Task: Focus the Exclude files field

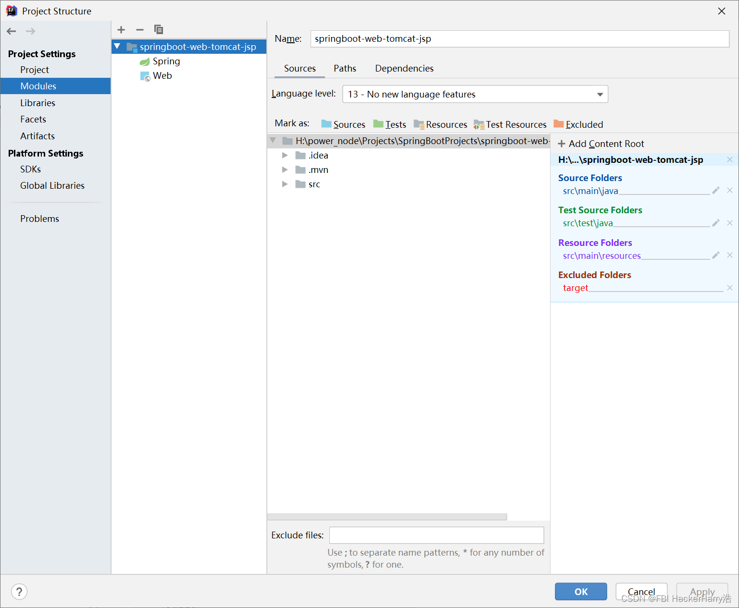Action: click(x=437, y=535)
